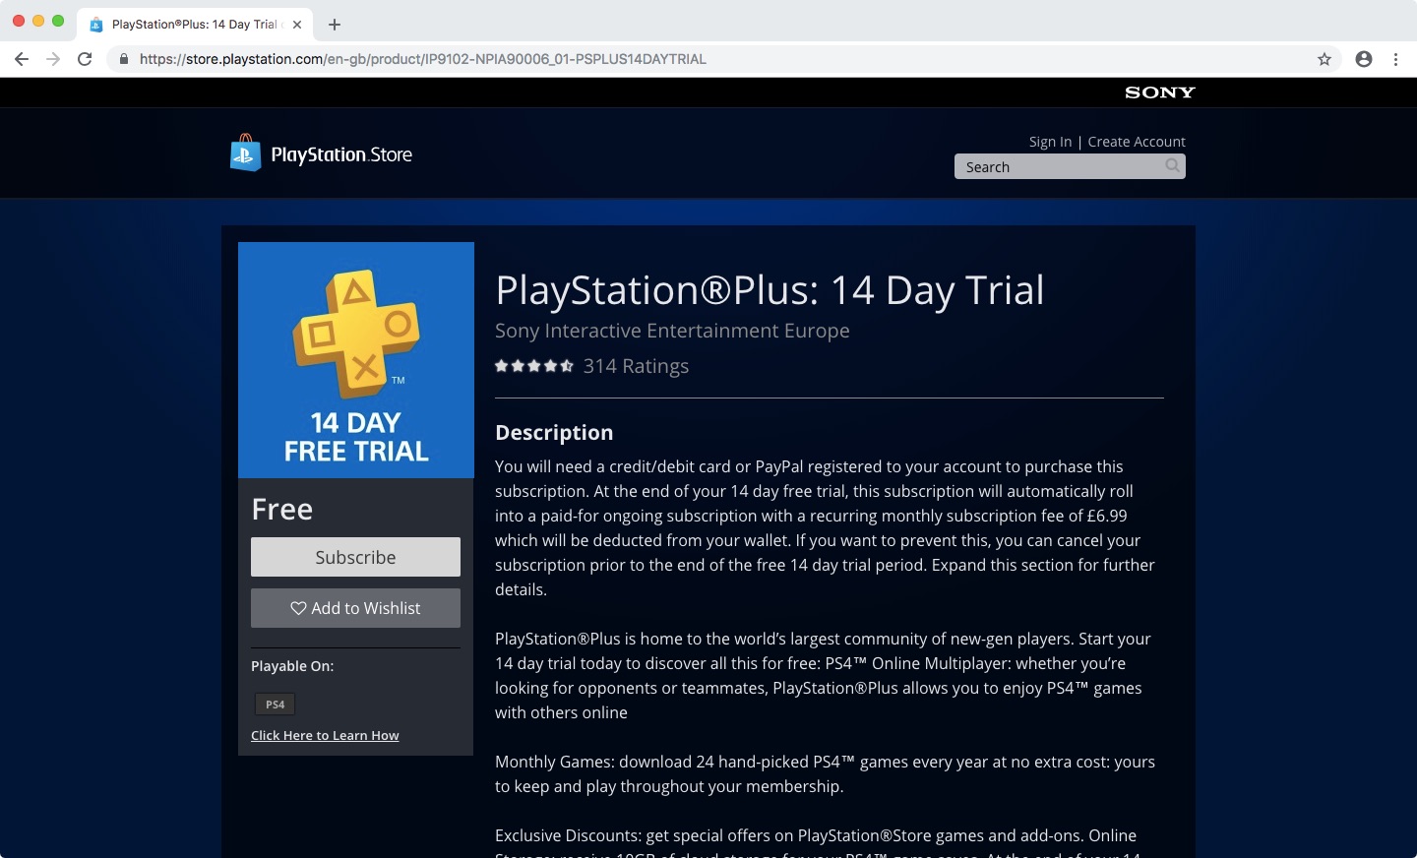Click the Subscribe button
The width and height of the screenshot is (1417, 858).
pyautogui.click(x=355, y=557)
